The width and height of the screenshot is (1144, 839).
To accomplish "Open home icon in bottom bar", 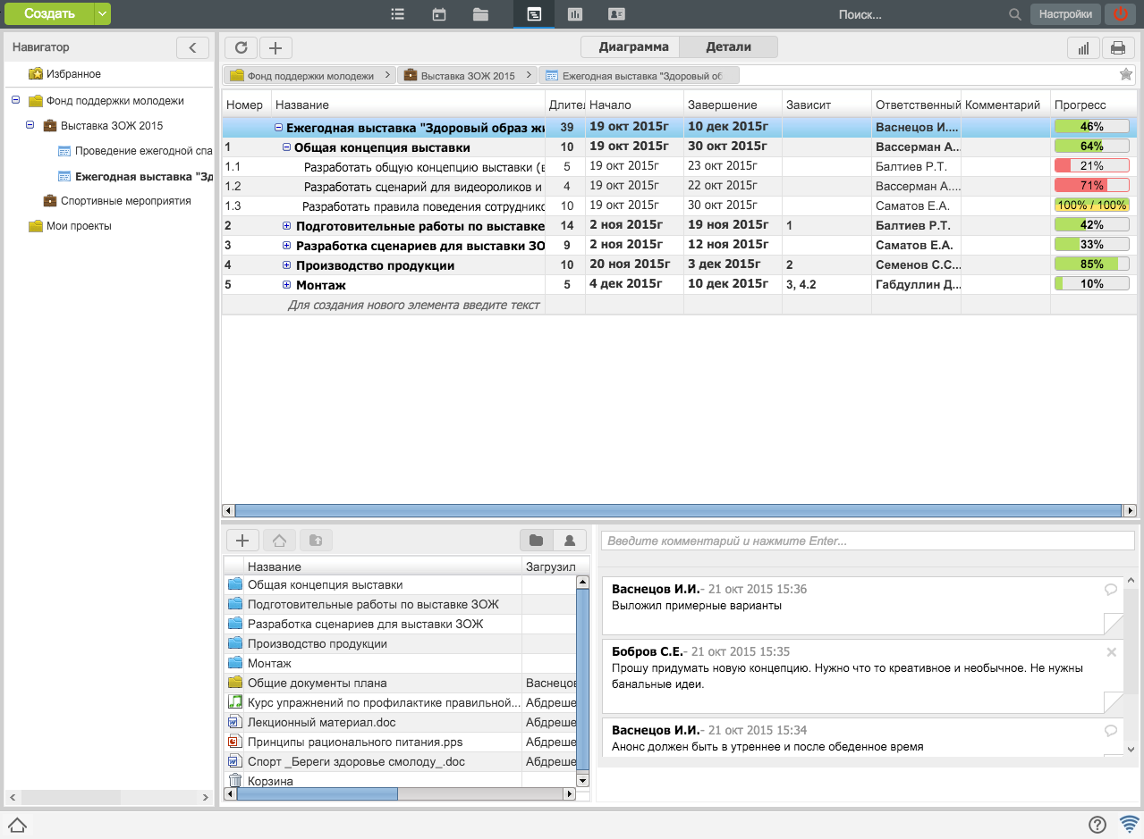I will (x=16, y=824).
